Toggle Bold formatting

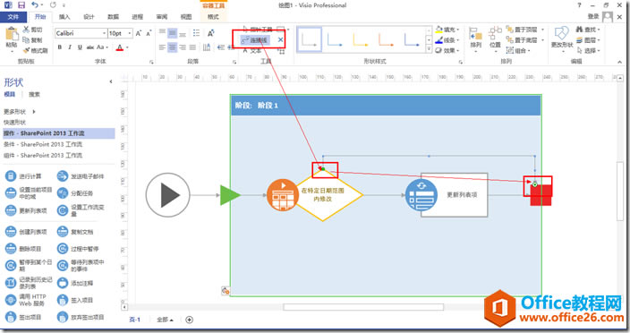point(59,47)
